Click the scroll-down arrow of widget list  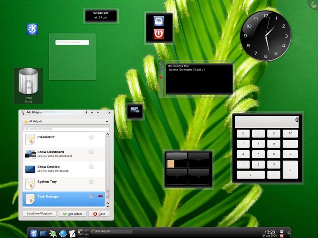[108, 206]
